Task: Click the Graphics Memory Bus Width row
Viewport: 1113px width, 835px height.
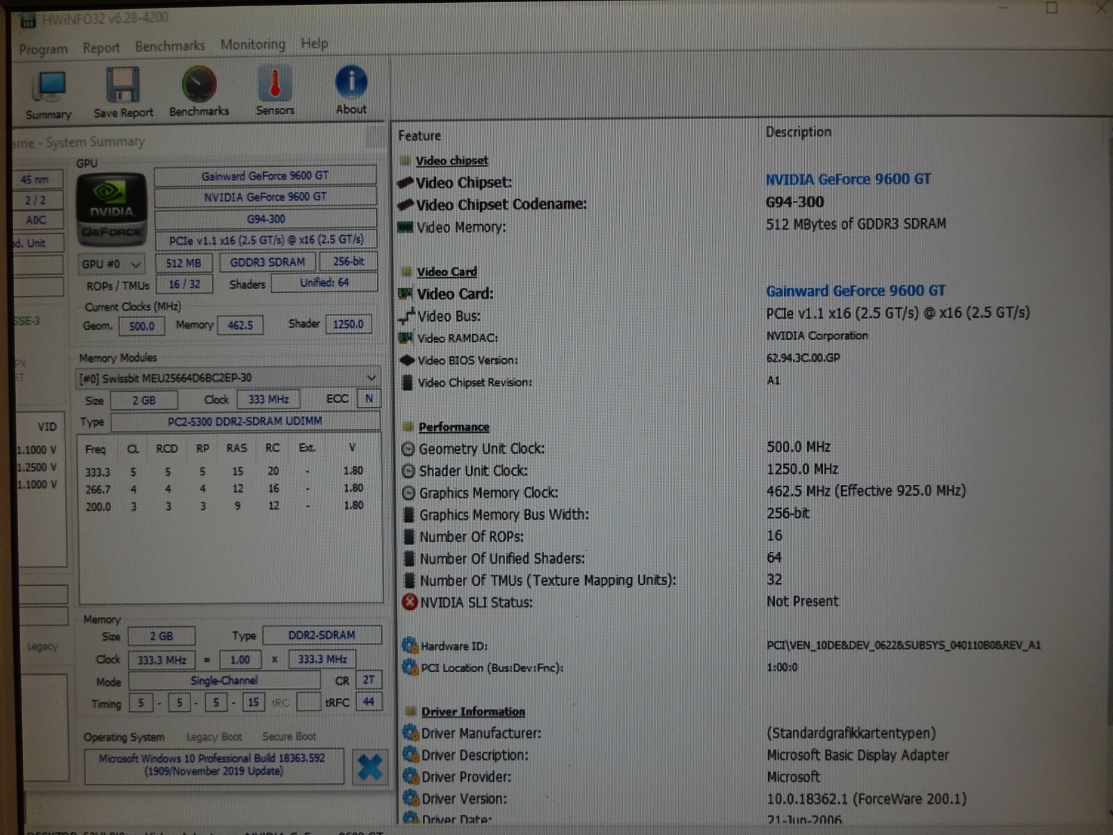Action: click(607, 514)
